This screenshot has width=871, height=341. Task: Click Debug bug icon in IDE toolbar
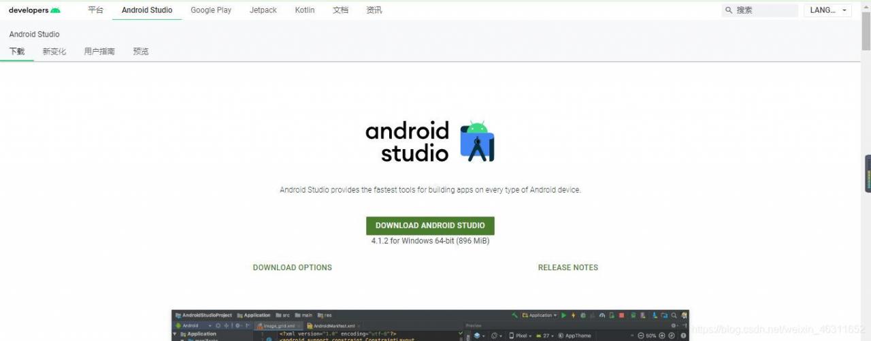tap(583, 315)
